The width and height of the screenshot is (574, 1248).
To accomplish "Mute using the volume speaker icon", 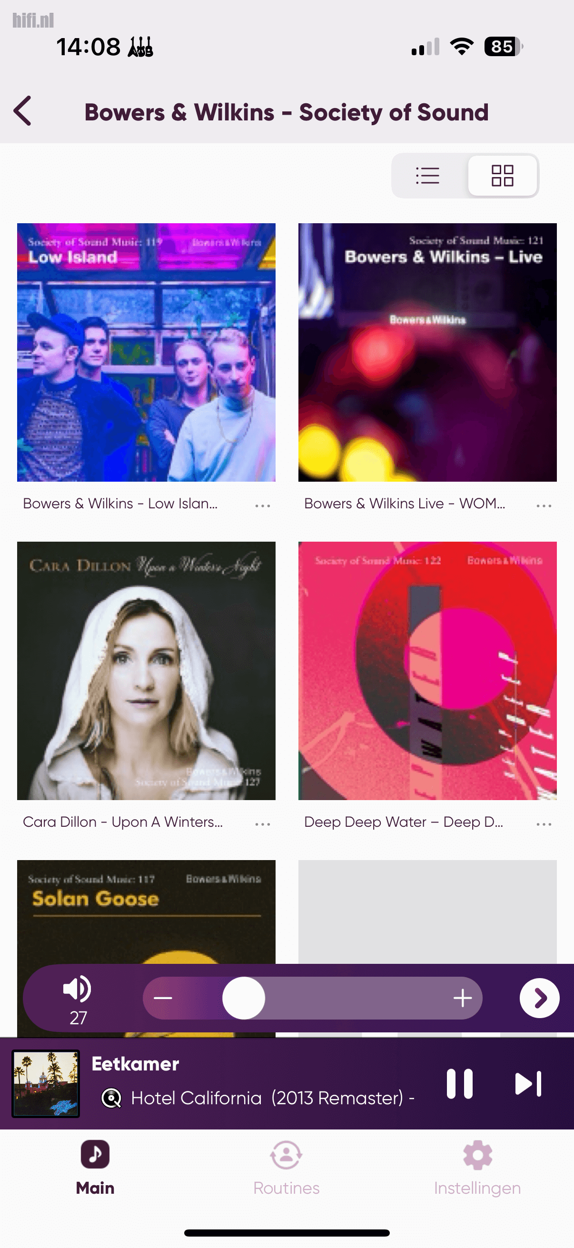I will pyautogui.click(x=77, y=988).
